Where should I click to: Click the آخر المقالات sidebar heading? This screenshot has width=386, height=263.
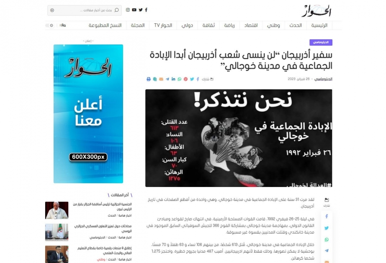pyautogui.click(x=120, y=195)
